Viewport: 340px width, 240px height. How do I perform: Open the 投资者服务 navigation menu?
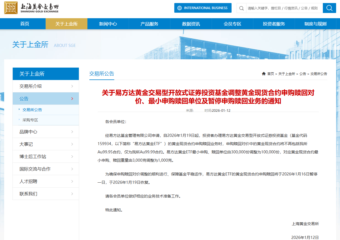point(274,24)
